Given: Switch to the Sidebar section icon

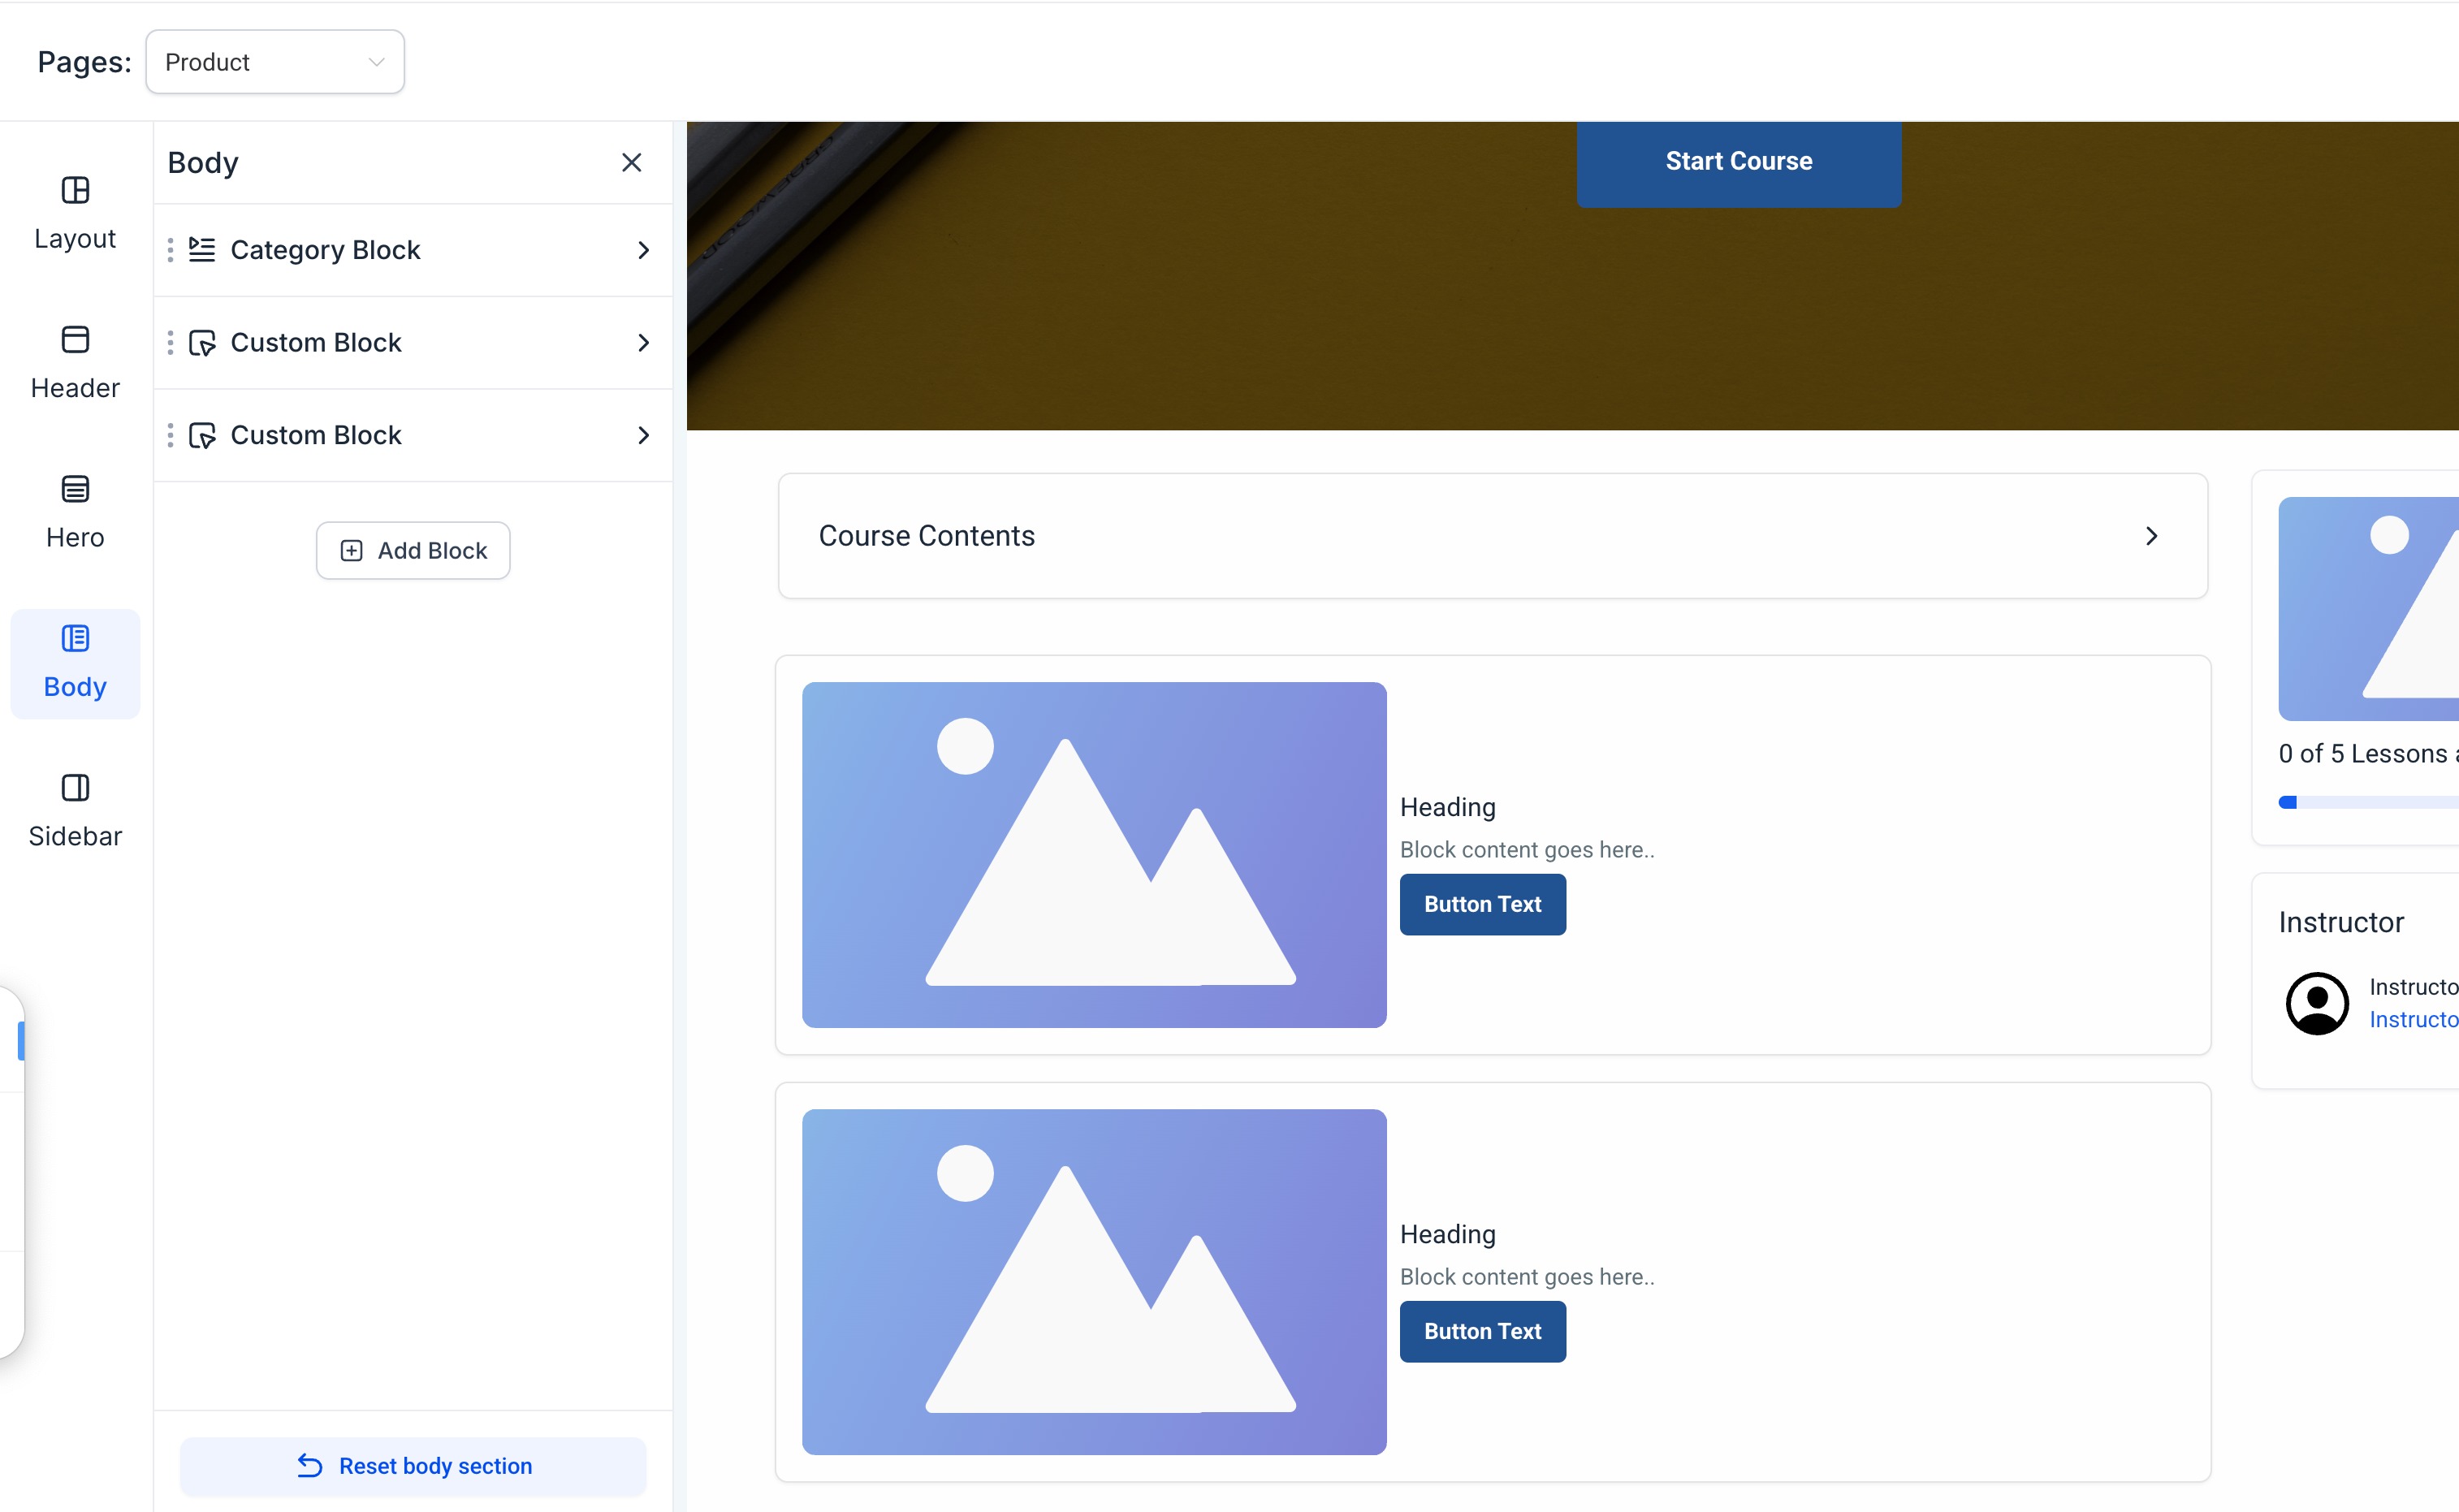Looking at the screenshot, I should [75, 788].
